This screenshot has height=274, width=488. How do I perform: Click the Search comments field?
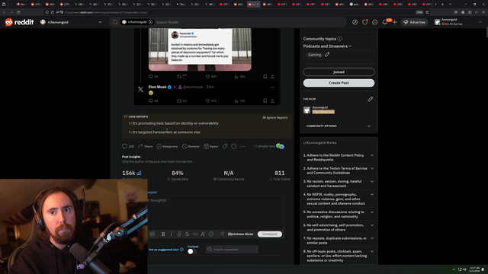point(232,250)
